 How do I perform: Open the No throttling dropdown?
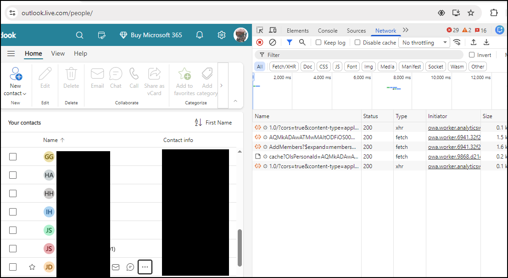click(x=424, y=42)
